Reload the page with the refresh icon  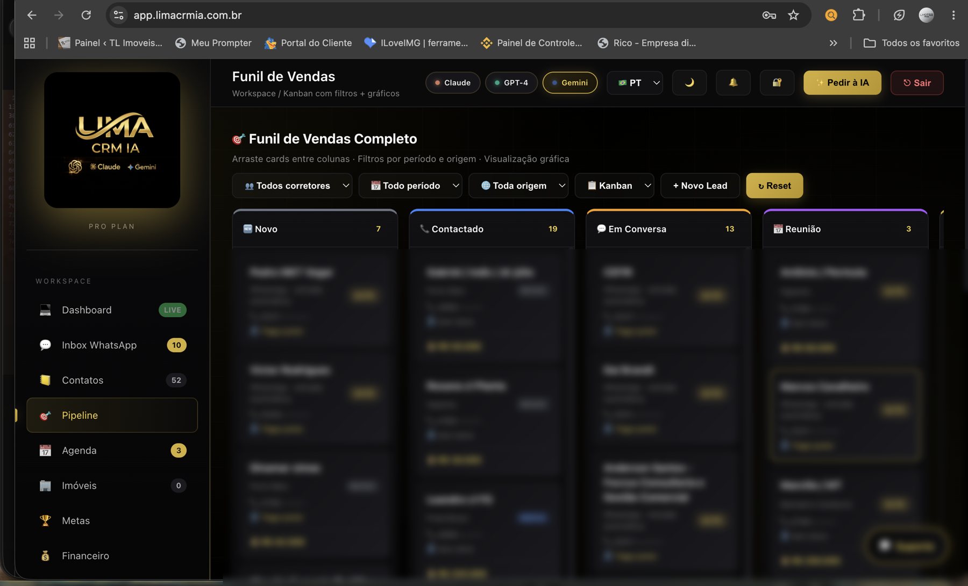tap(86, 15)
